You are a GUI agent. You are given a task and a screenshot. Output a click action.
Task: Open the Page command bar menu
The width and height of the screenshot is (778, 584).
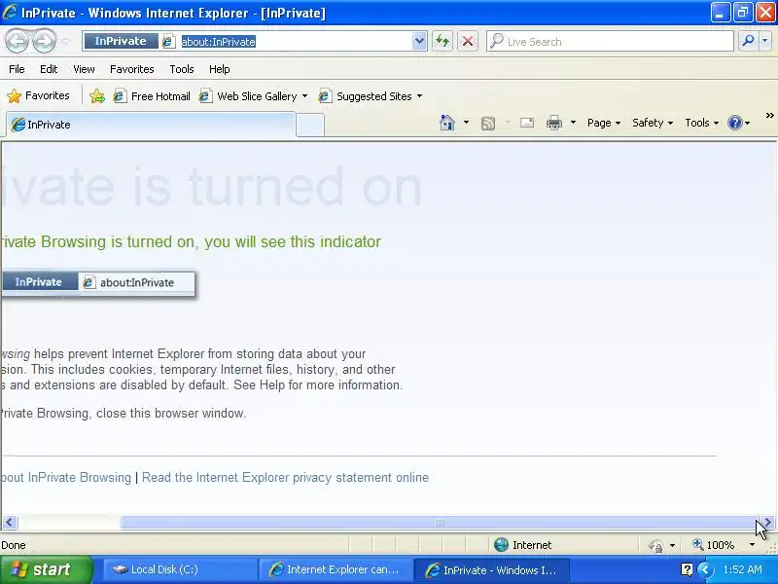604,123
